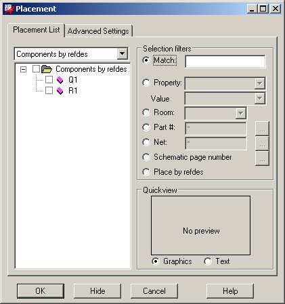Select the Match radio button

click(x=146, y=60)
